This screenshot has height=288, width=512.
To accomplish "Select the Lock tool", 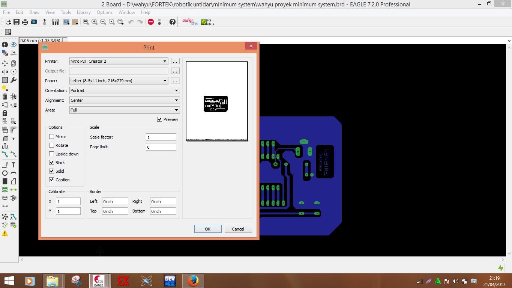I will tap(5, 113).
